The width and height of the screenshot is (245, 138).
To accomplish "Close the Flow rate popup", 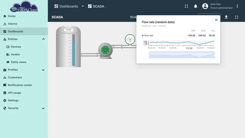I will coord(216,20).
